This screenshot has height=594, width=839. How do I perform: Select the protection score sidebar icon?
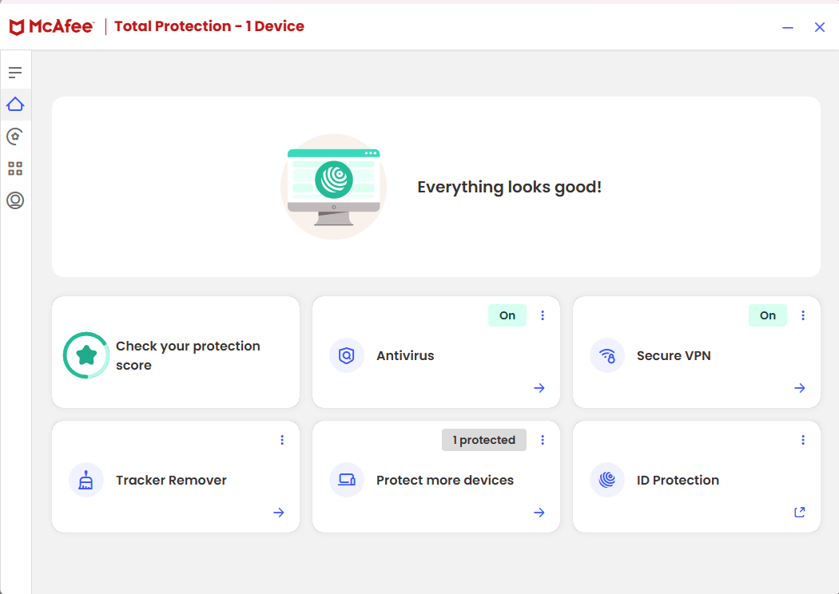(15, 136)
